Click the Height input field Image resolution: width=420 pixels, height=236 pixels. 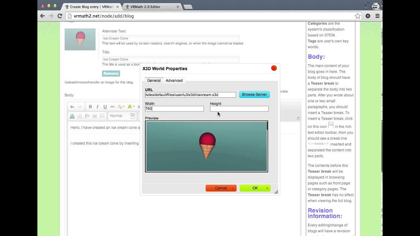239,108
